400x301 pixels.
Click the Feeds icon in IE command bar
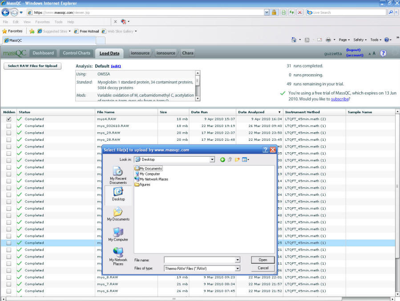point(307,40)
